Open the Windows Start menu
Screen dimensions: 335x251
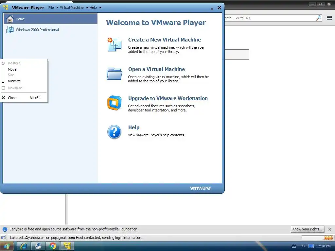7,246
